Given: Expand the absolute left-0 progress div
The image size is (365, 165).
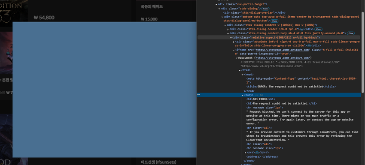Looking at the screenshot, I should coord(234,42).
